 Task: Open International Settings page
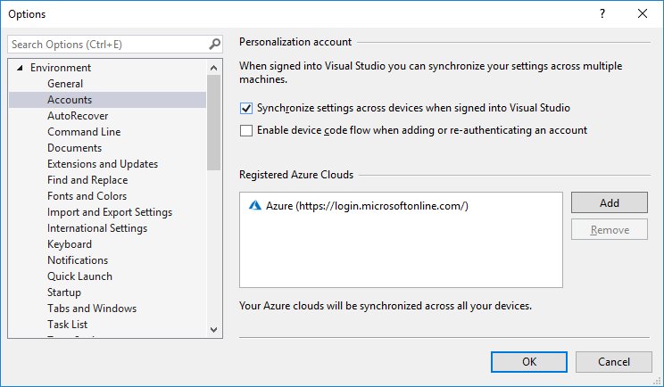[97, 228]
